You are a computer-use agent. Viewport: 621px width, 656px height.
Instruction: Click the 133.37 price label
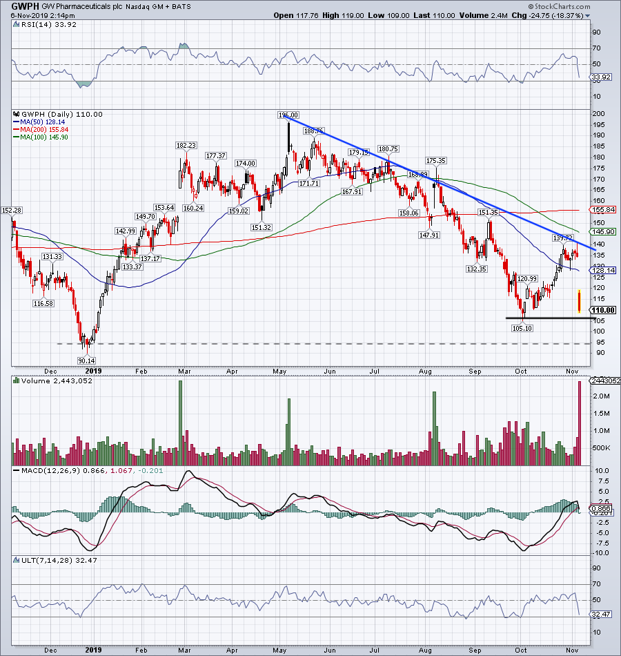pos(132,267)
